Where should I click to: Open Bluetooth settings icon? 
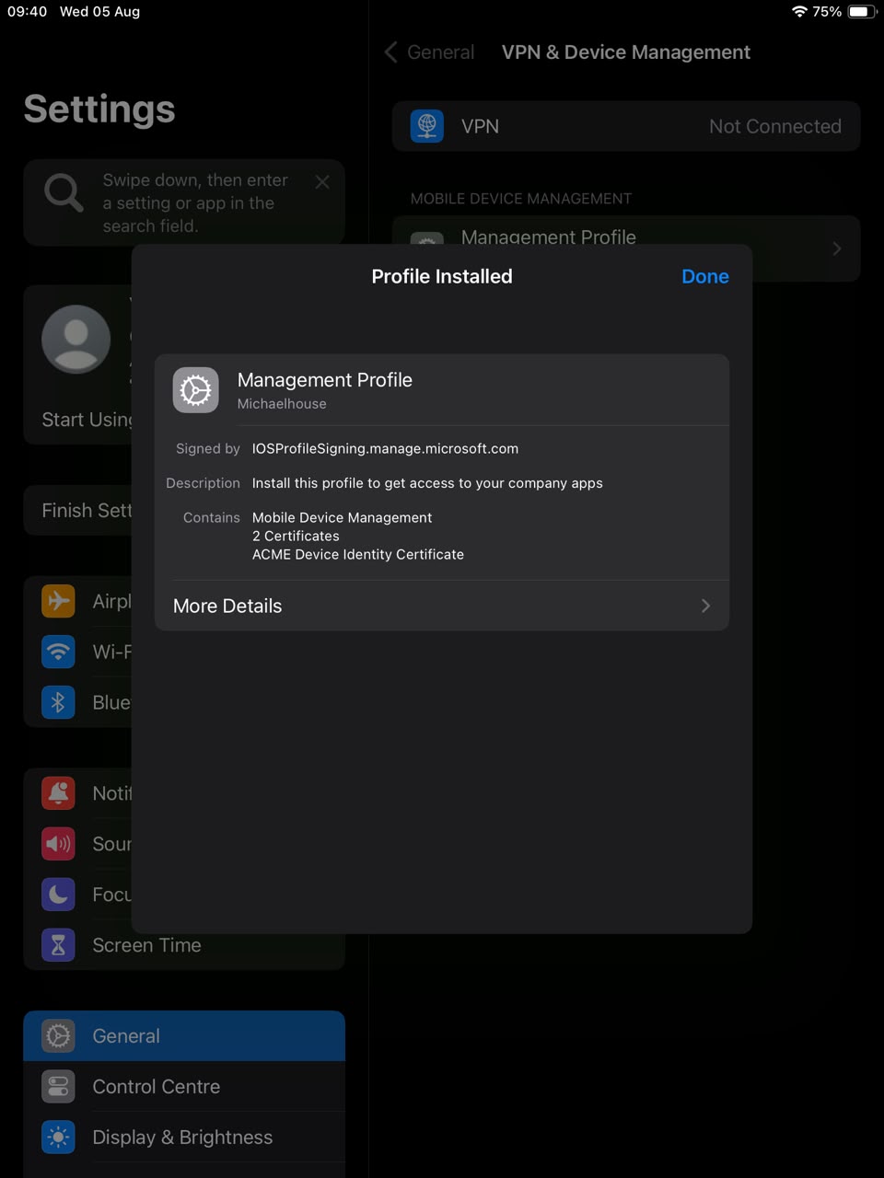point(58,702)
